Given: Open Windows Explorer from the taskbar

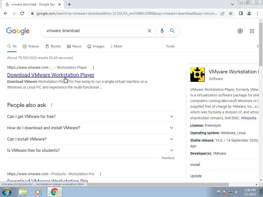Looking at the screenshot, I should coord(23,192).
